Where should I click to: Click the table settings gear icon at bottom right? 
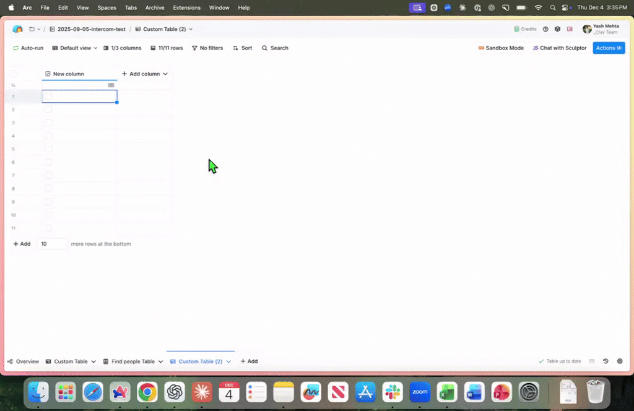619,361
